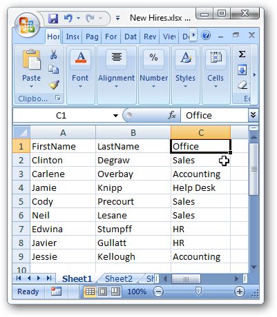Viewport: 277px width, 317px height.
Task: Open the Office button menu
Action: coord(27,25)
